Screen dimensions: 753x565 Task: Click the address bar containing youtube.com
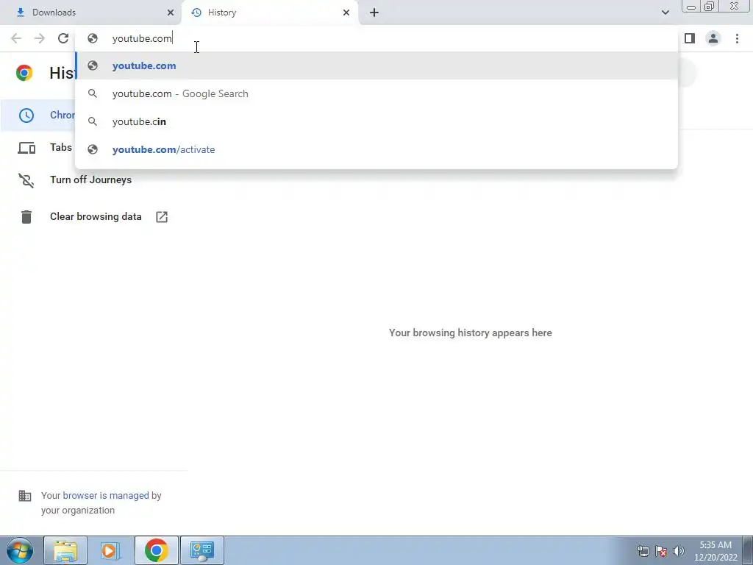click(x=376, y=38)
